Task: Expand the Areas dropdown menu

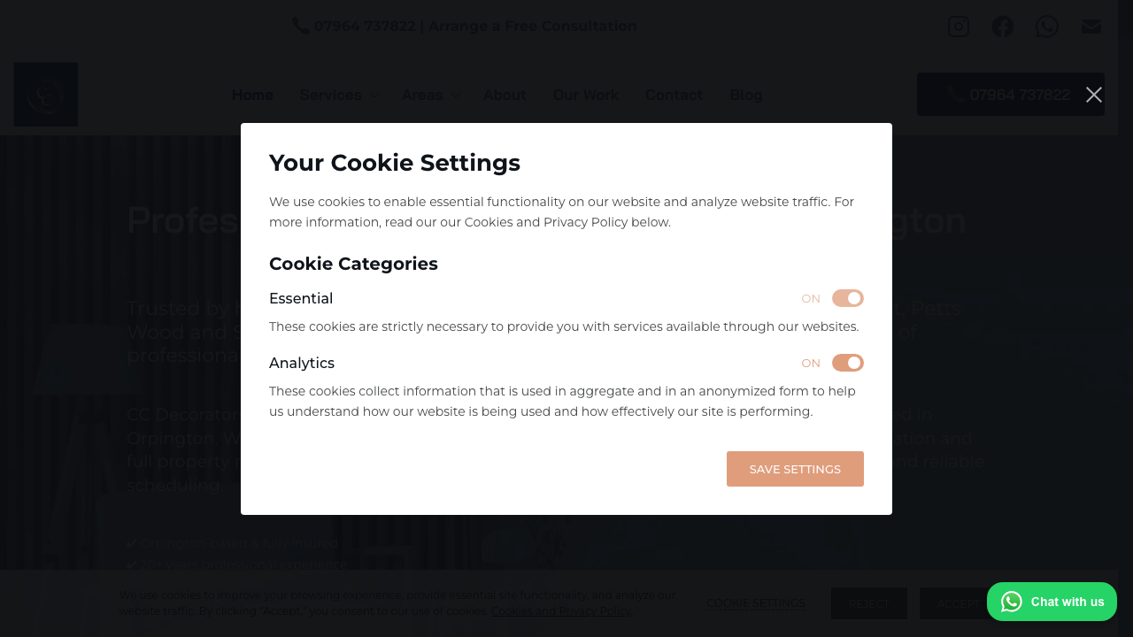Action: [x=431, y=95]
